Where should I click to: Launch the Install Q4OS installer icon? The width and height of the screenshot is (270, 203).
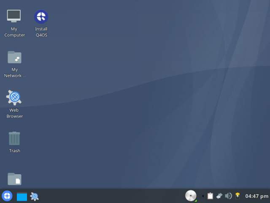click(x=41, y=17)
